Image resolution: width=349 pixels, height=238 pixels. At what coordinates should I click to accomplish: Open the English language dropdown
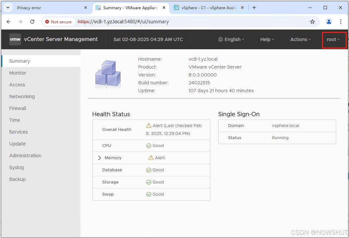pos(231,39)
